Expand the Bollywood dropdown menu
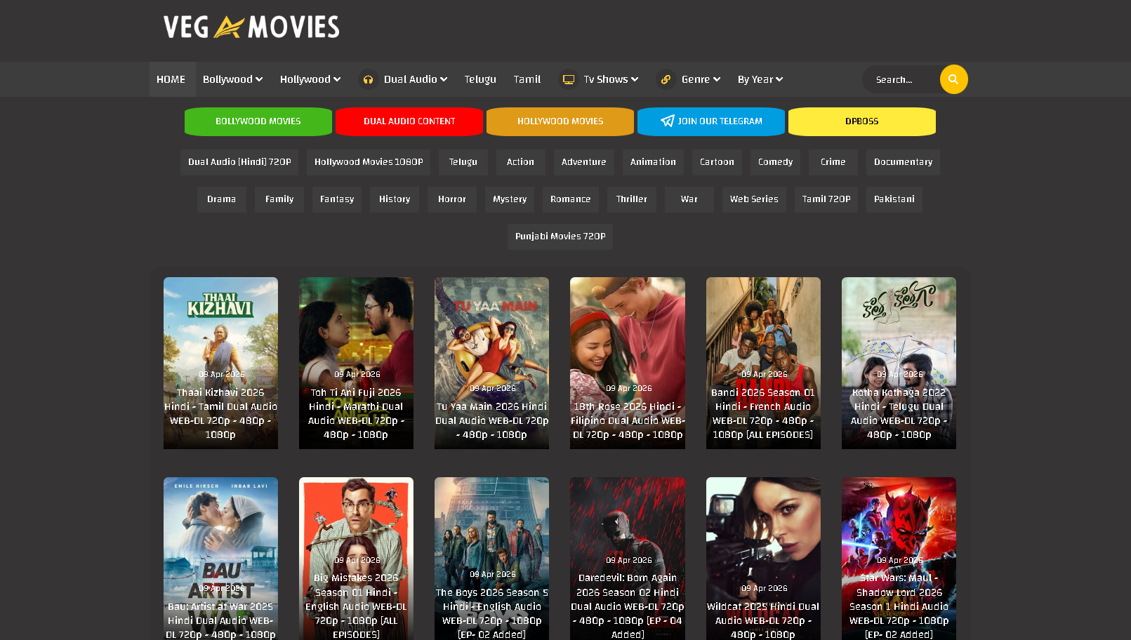Image resolution: width=1131 pixels, height=640 pixels. tap(232, 79)
